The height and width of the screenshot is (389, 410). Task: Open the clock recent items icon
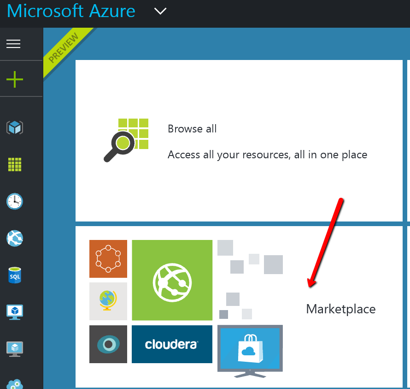[15, 201]
